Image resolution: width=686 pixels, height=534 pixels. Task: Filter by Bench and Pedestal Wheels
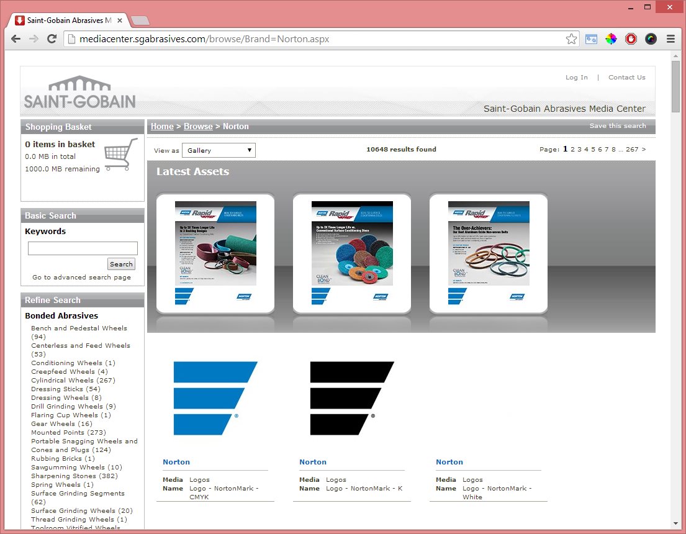79,332
